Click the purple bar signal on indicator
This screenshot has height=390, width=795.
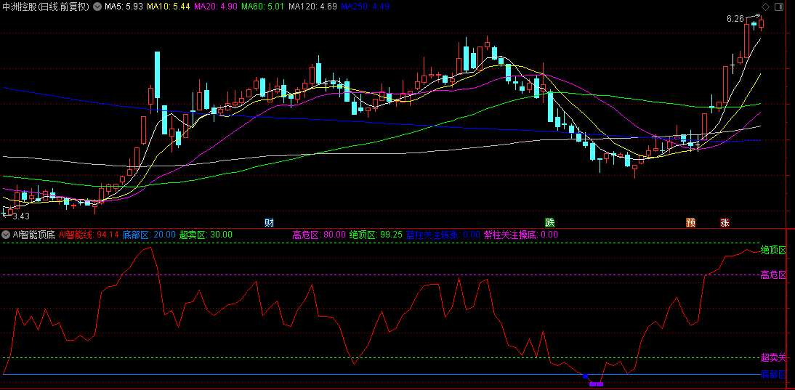click(x=596, y=384)
